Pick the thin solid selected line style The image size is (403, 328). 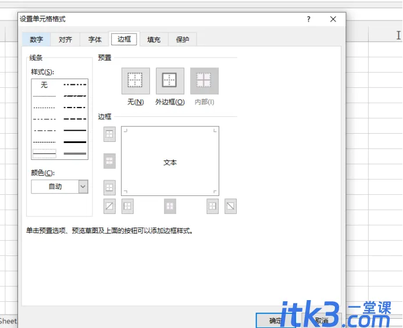coord(44,154)
